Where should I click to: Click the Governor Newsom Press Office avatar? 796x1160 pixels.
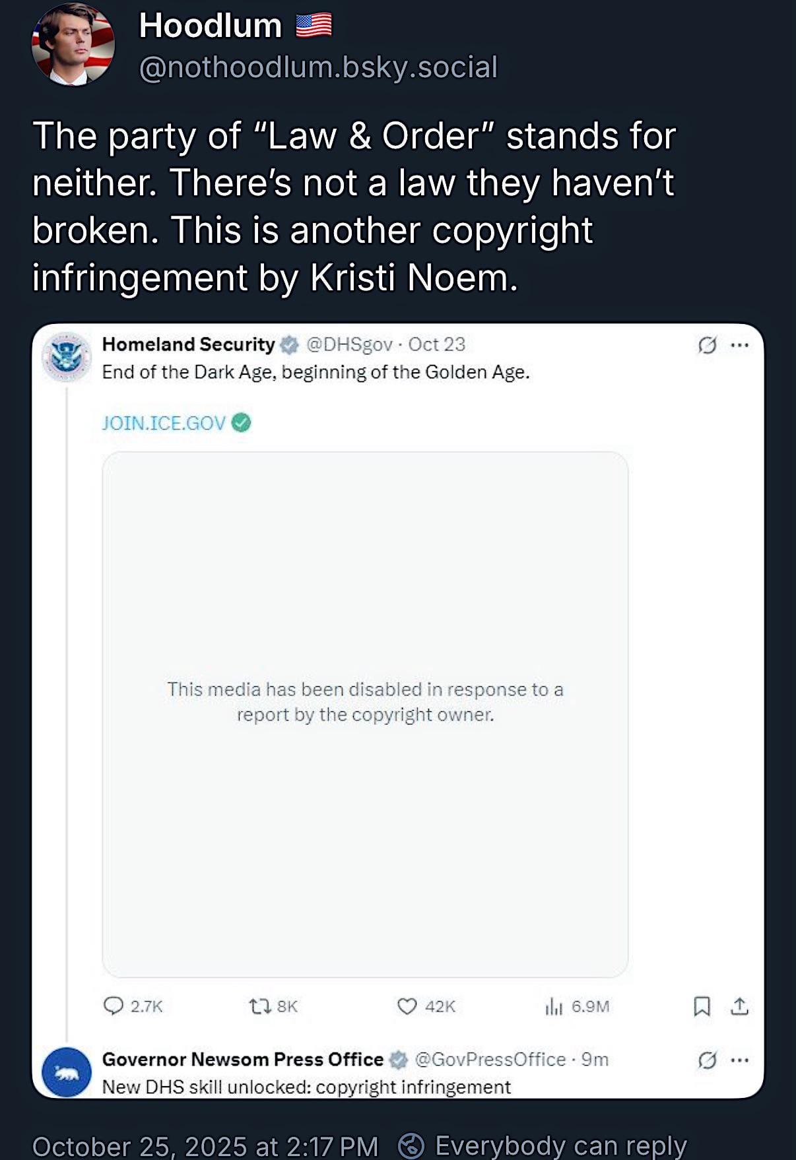pyautogui.click(x=66, y=1072)
